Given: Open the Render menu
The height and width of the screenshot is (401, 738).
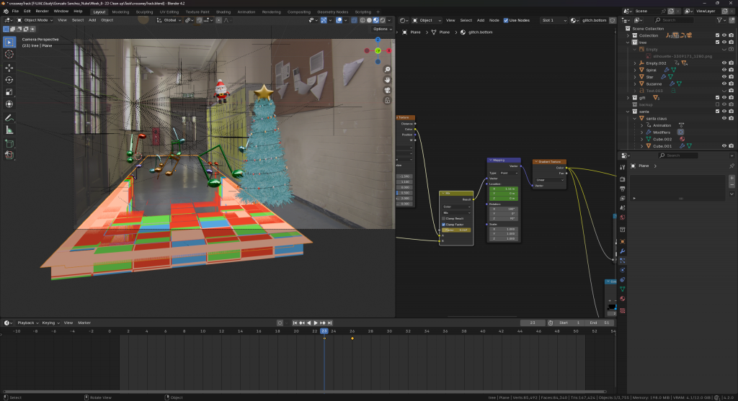Looking at the screenshot, I should 42,12.
